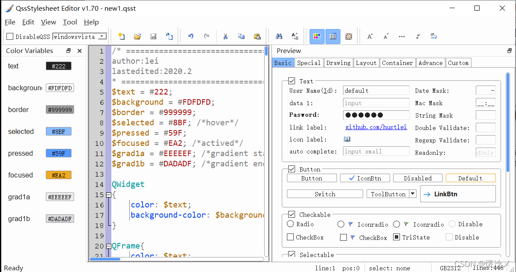This screenshot has width=516, height=272.
Task: Click the focused color swatch #EA2
Action: 59,175
